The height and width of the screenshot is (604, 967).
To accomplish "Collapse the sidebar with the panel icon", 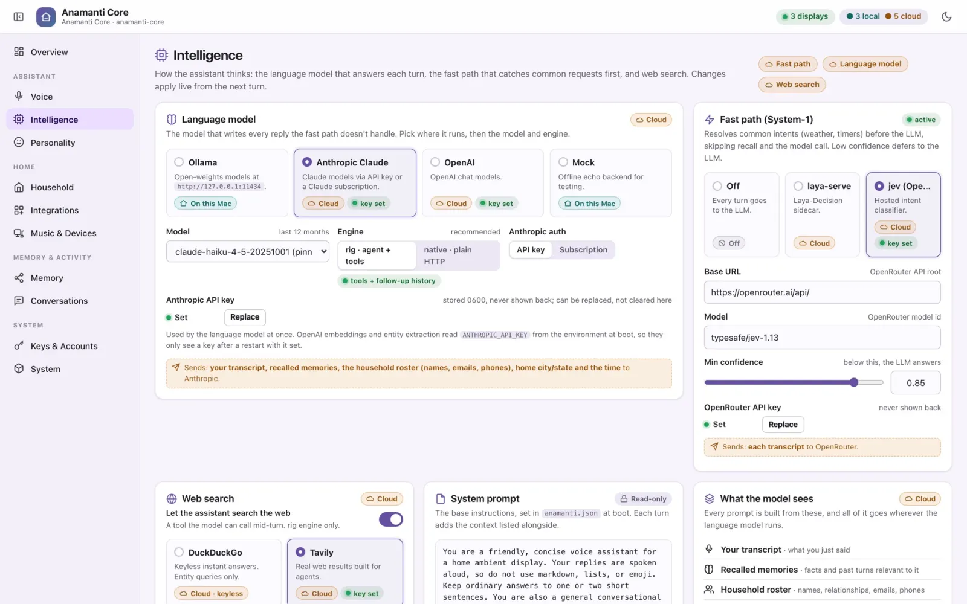I will tap(19, 17).
